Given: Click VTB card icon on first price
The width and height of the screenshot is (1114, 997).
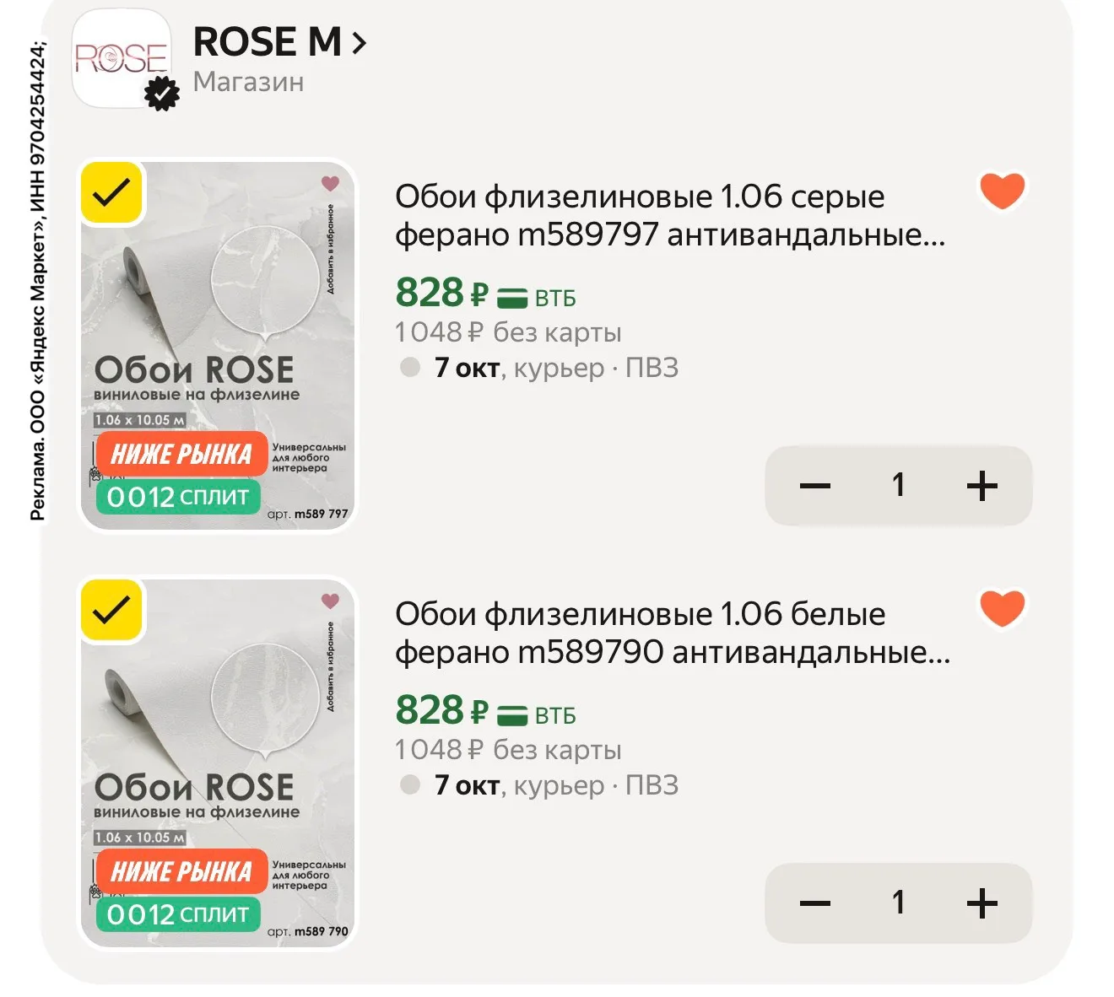Looking at the screenshot, I should [x=512, y=298].
